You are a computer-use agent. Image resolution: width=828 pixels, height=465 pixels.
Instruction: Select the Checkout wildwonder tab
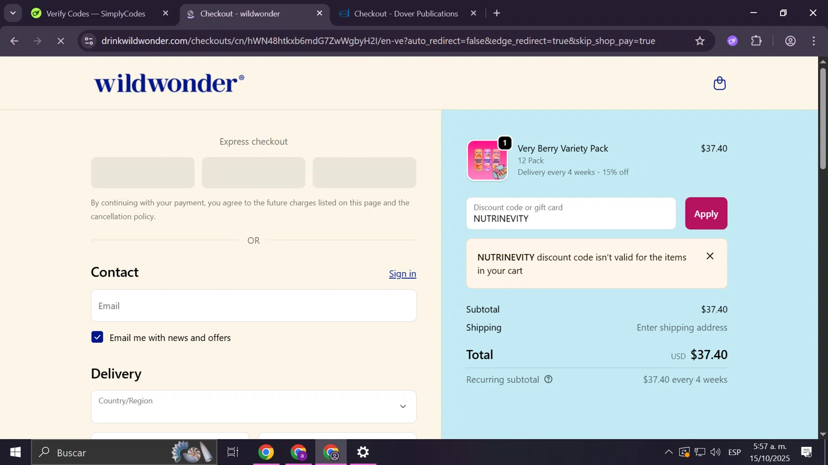pos(240,13)
